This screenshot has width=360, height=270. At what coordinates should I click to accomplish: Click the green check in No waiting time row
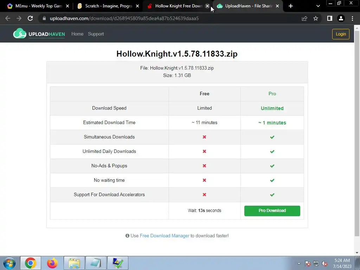(x=272, y=180)
